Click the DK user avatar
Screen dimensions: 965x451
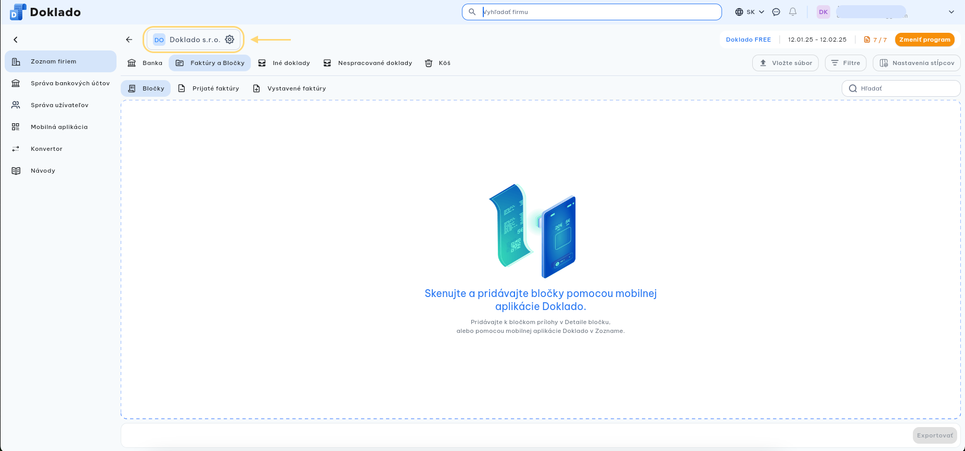(x=824, y=12)
